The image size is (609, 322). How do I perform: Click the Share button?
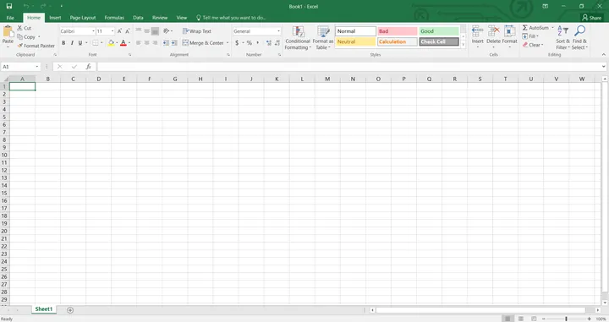(591, 18)
